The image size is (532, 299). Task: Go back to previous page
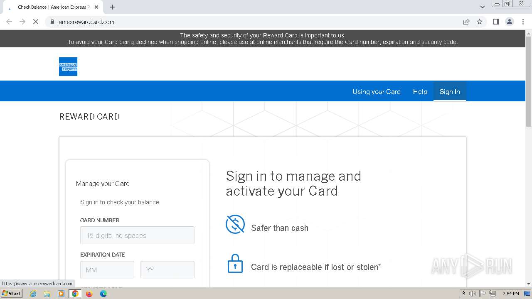click(9, 22)
